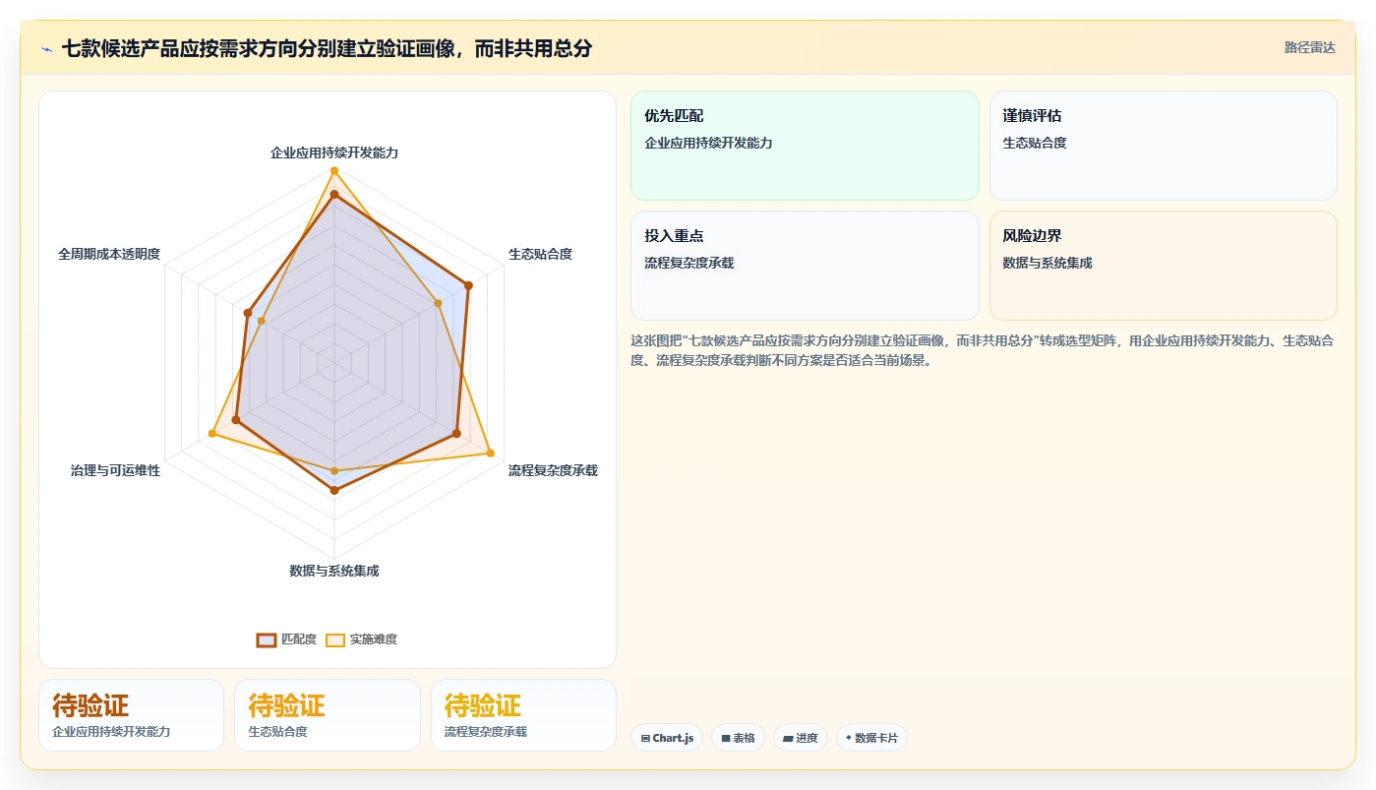Open the 风险边界 card
Screen dimensions: 1376x790
click(1163, 266)
